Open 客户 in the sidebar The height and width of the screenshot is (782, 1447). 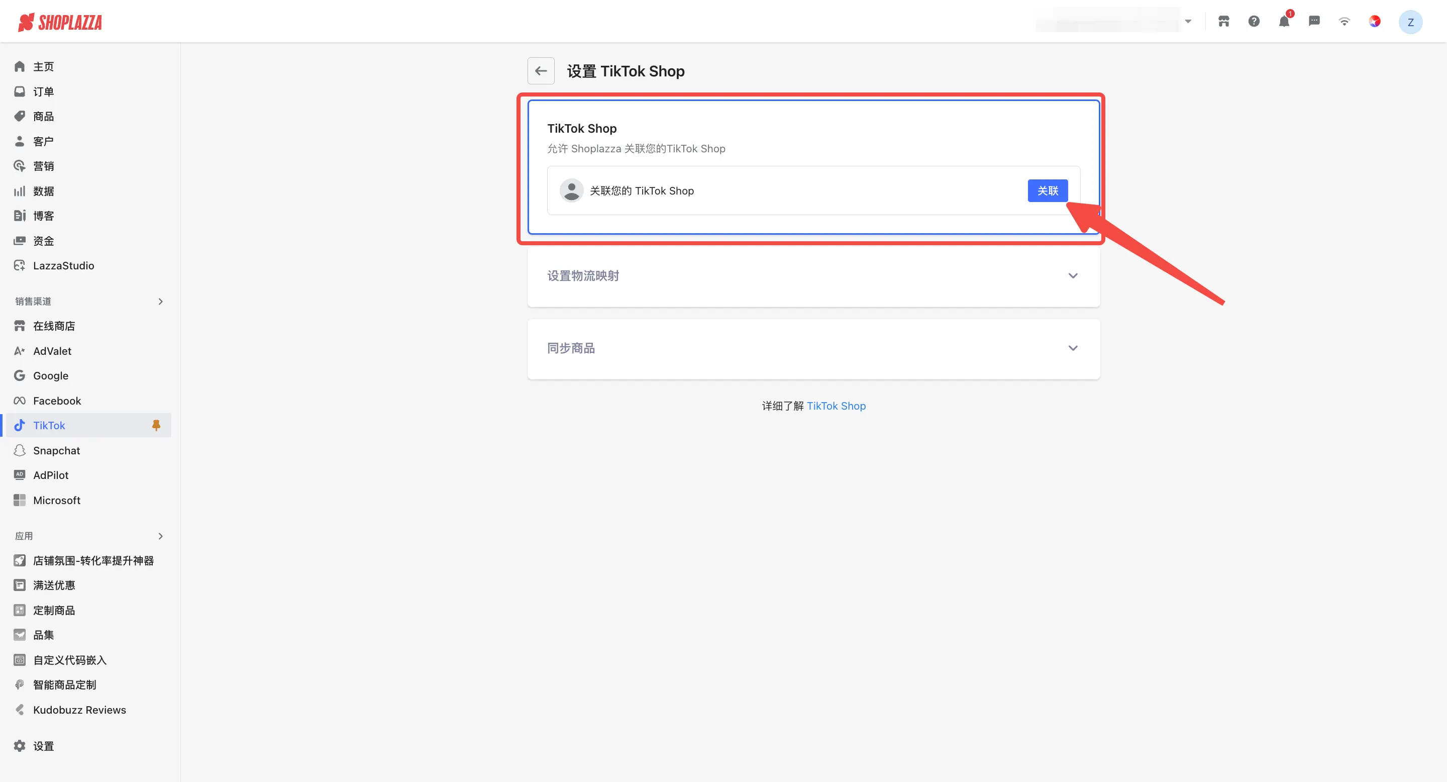point(43,141)
